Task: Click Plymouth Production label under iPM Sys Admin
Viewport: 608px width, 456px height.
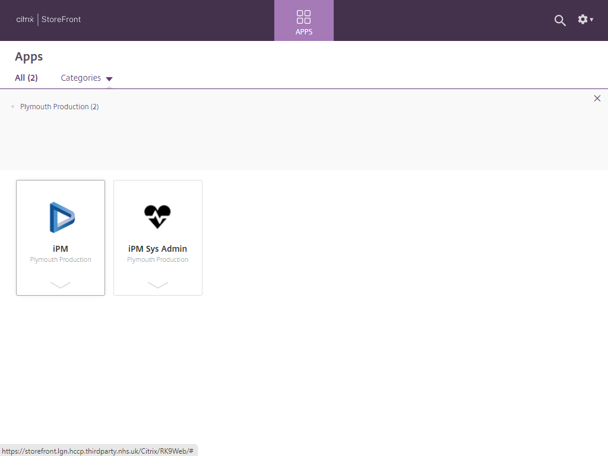Action: pyautogui.click(x=158, y=259)
